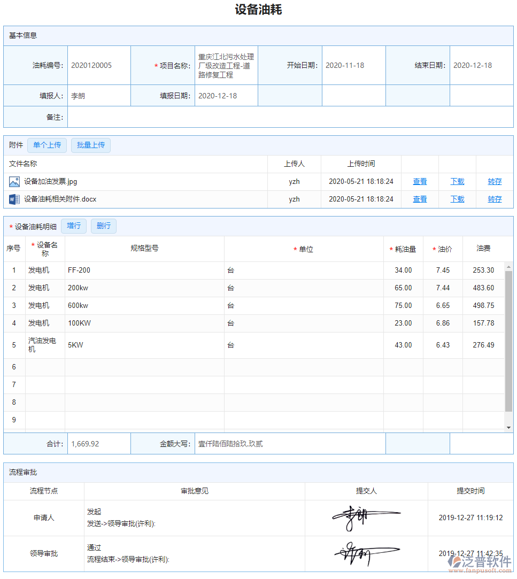Select the 耗油量 cell showing 34.00
The height and width of the screenshot is (579, 517).
[x=404, y=270]
